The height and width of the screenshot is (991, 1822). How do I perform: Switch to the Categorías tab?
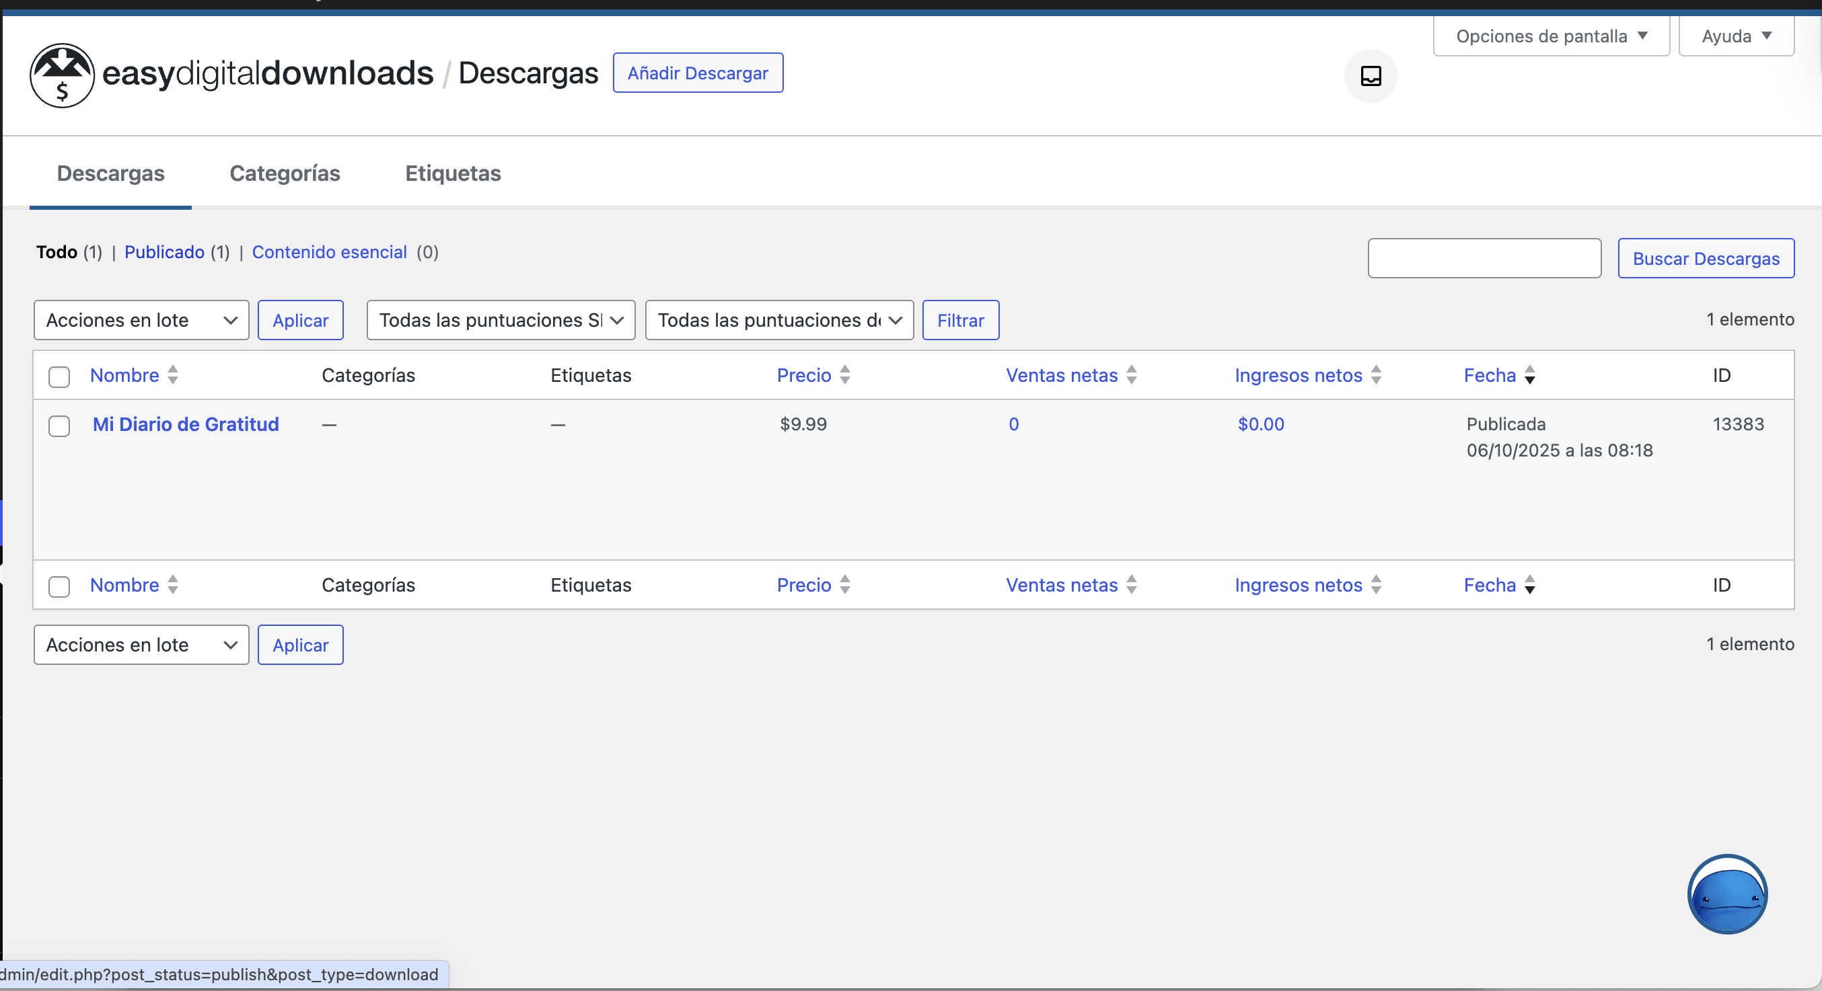click(285, 173)
